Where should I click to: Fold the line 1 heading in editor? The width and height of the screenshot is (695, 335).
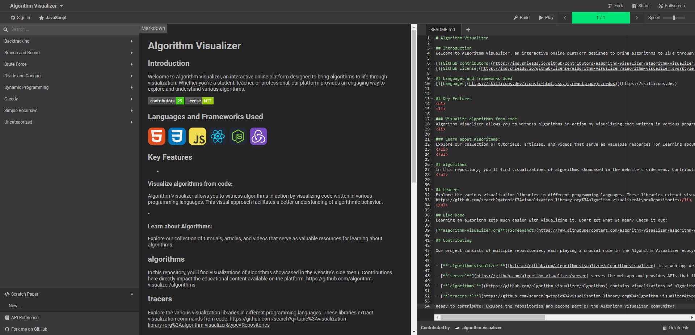432,38
